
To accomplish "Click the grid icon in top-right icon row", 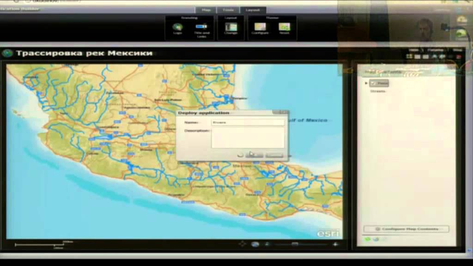I will (409, 56).
